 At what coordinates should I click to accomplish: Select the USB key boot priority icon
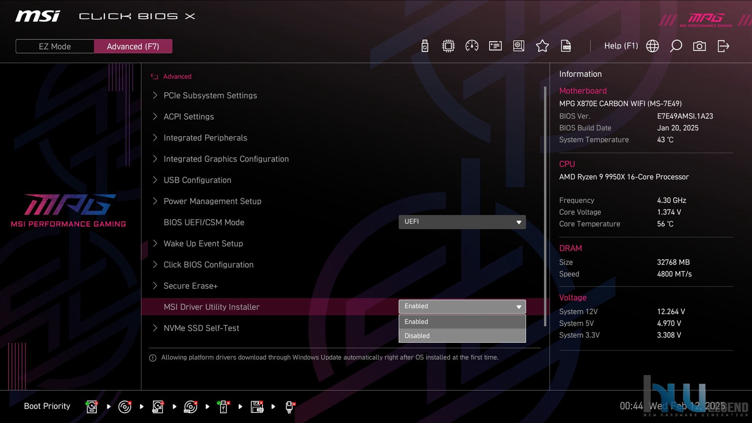coord(224,406)
